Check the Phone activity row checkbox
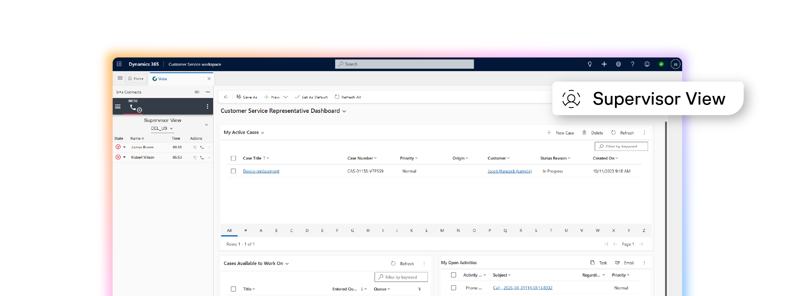The height and width of the screenshot is (296, 795). pos(454,288)
